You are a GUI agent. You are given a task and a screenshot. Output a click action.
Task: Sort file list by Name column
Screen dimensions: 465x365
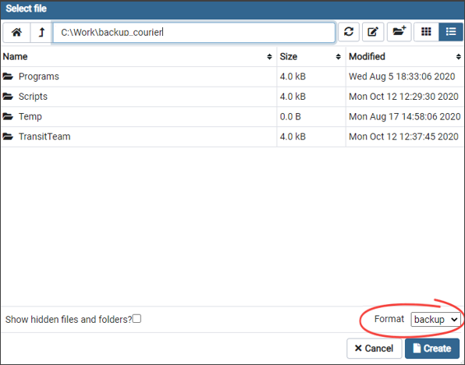(137, 57)
